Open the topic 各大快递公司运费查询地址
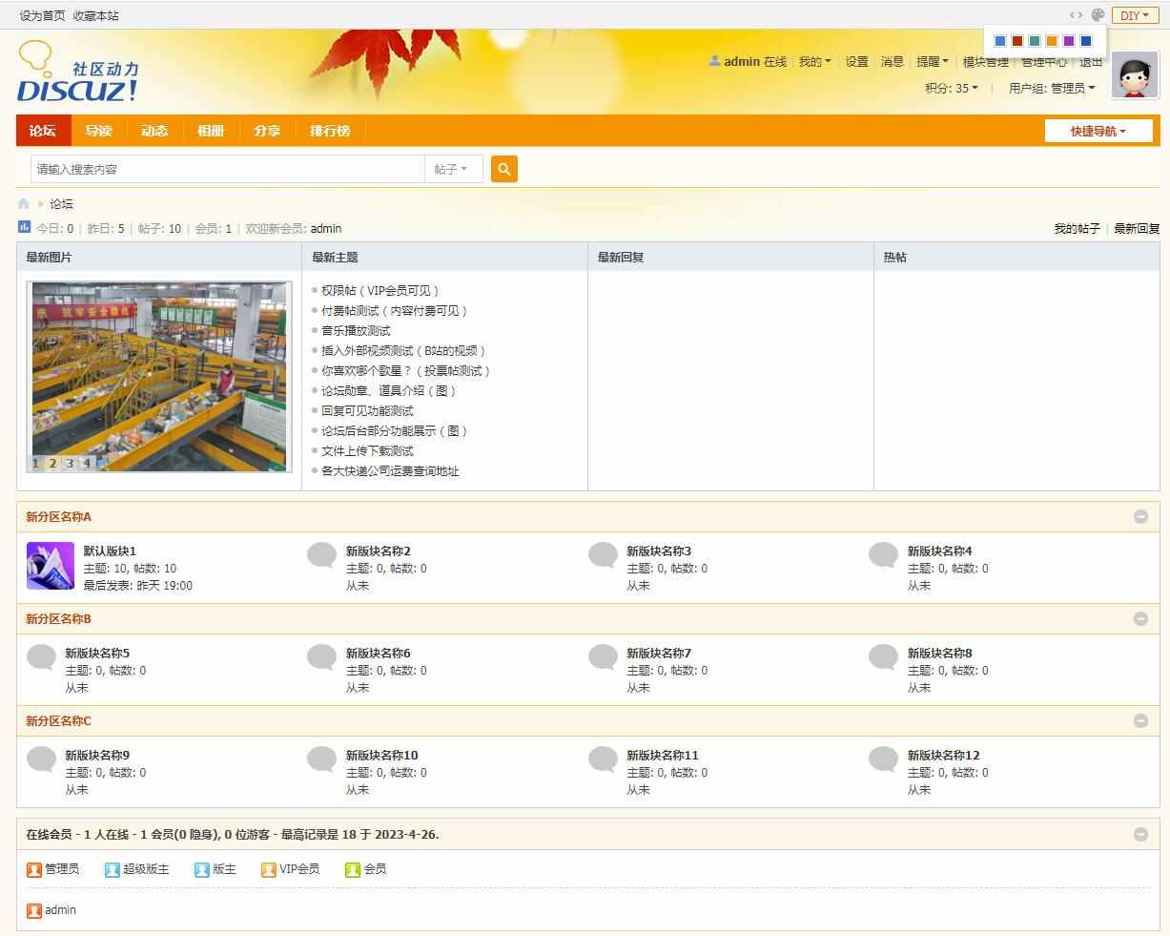This screenshot has height=936, width=1170. click(x=390, y=471)
